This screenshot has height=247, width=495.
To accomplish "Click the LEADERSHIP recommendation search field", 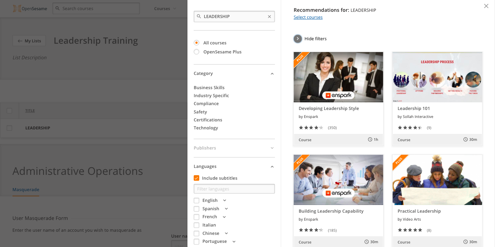I will click(234, 16).
